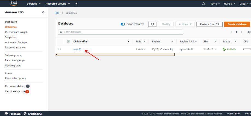251x116 pixels.
Task: Click the Instance role cell
Action: pos(141,49)
